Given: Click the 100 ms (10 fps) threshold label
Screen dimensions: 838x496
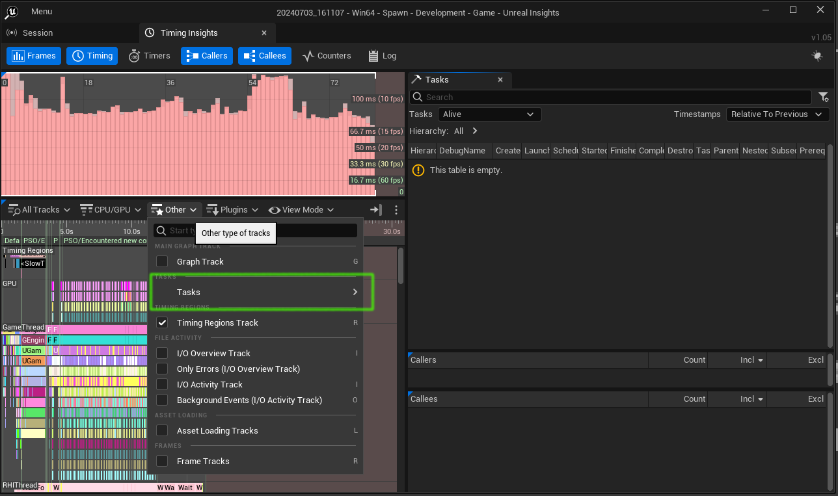Looking at the screenshot, I should (377, 99).
